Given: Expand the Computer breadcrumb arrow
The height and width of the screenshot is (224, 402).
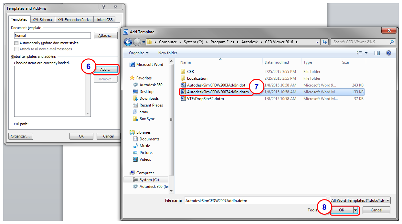Looking at the screenshot, I should click(180, 42).
